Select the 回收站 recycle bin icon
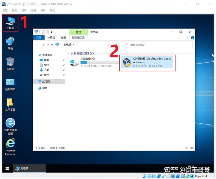216x179 pixels. pyautogui.click(x=10, y=64)
